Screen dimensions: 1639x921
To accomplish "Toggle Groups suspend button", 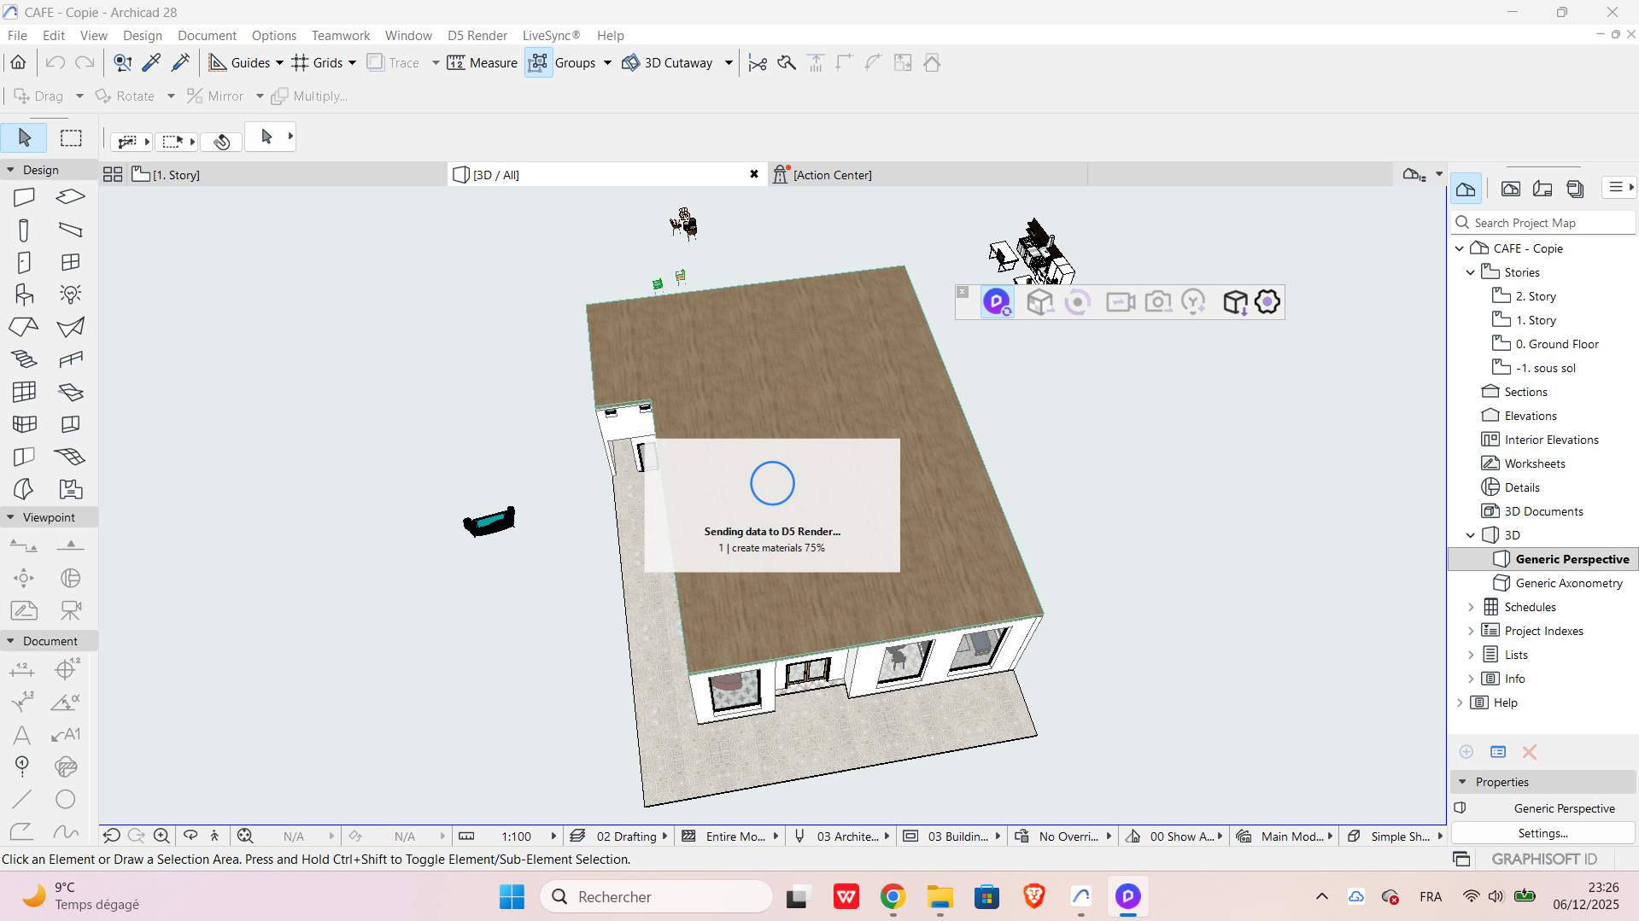I will (538, 62).
